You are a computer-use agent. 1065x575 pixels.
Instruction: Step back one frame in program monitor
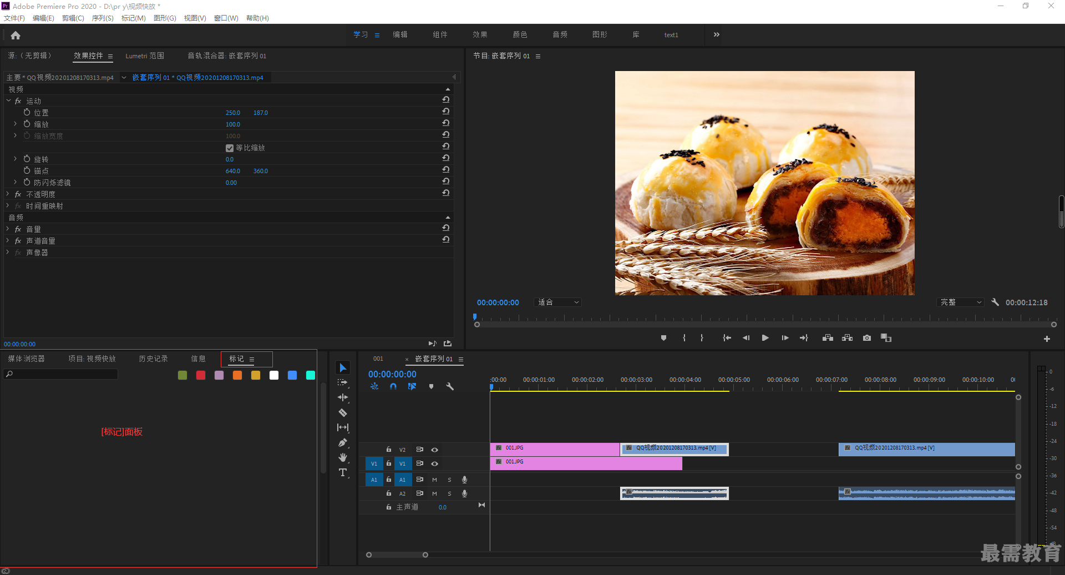(x=746, y=338)
